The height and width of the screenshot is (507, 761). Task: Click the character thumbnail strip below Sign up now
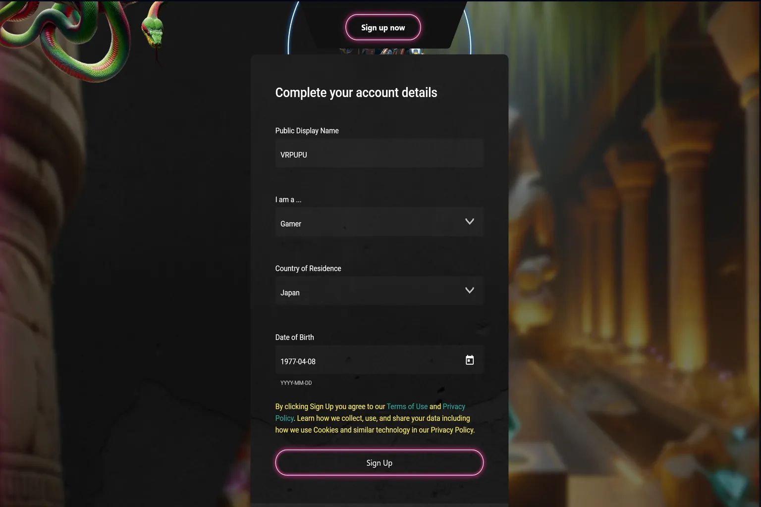pyautogui.click(x=380, y=51)
